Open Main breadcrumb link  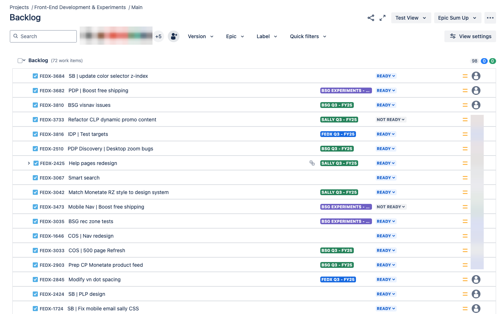click(137, 7)
